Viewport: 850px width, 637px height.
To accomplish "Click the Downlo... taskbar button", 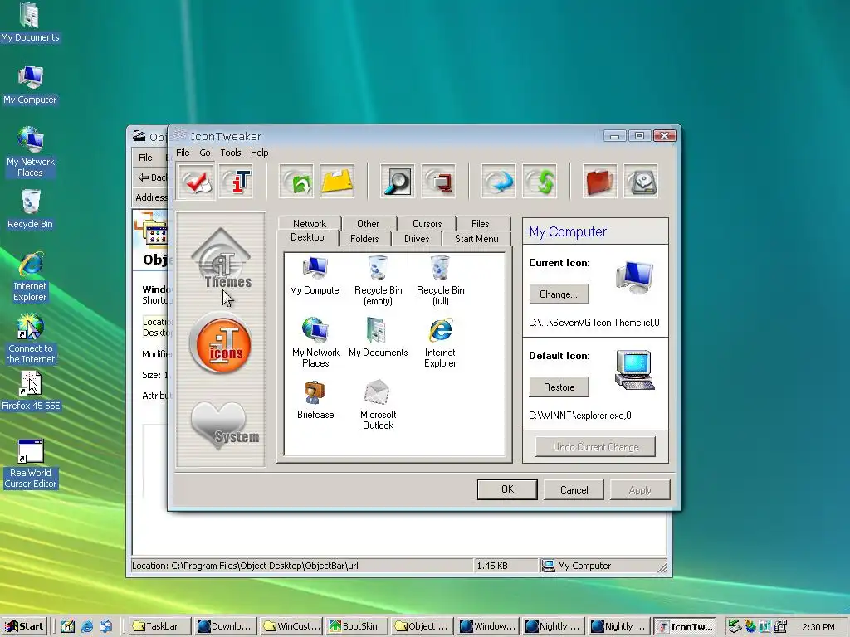I will 227,626.
